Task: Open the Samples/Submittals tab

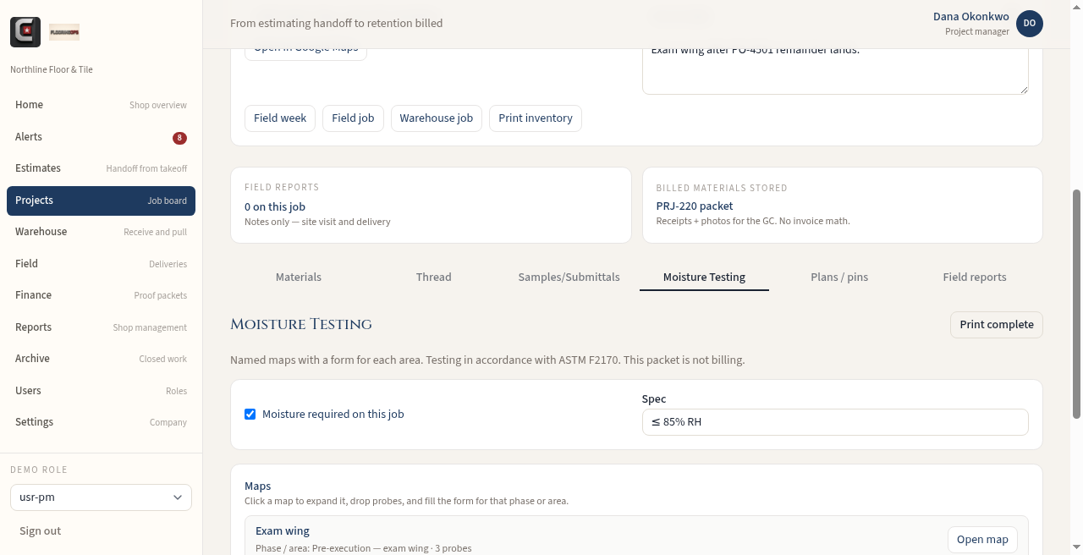Action: 569,277
